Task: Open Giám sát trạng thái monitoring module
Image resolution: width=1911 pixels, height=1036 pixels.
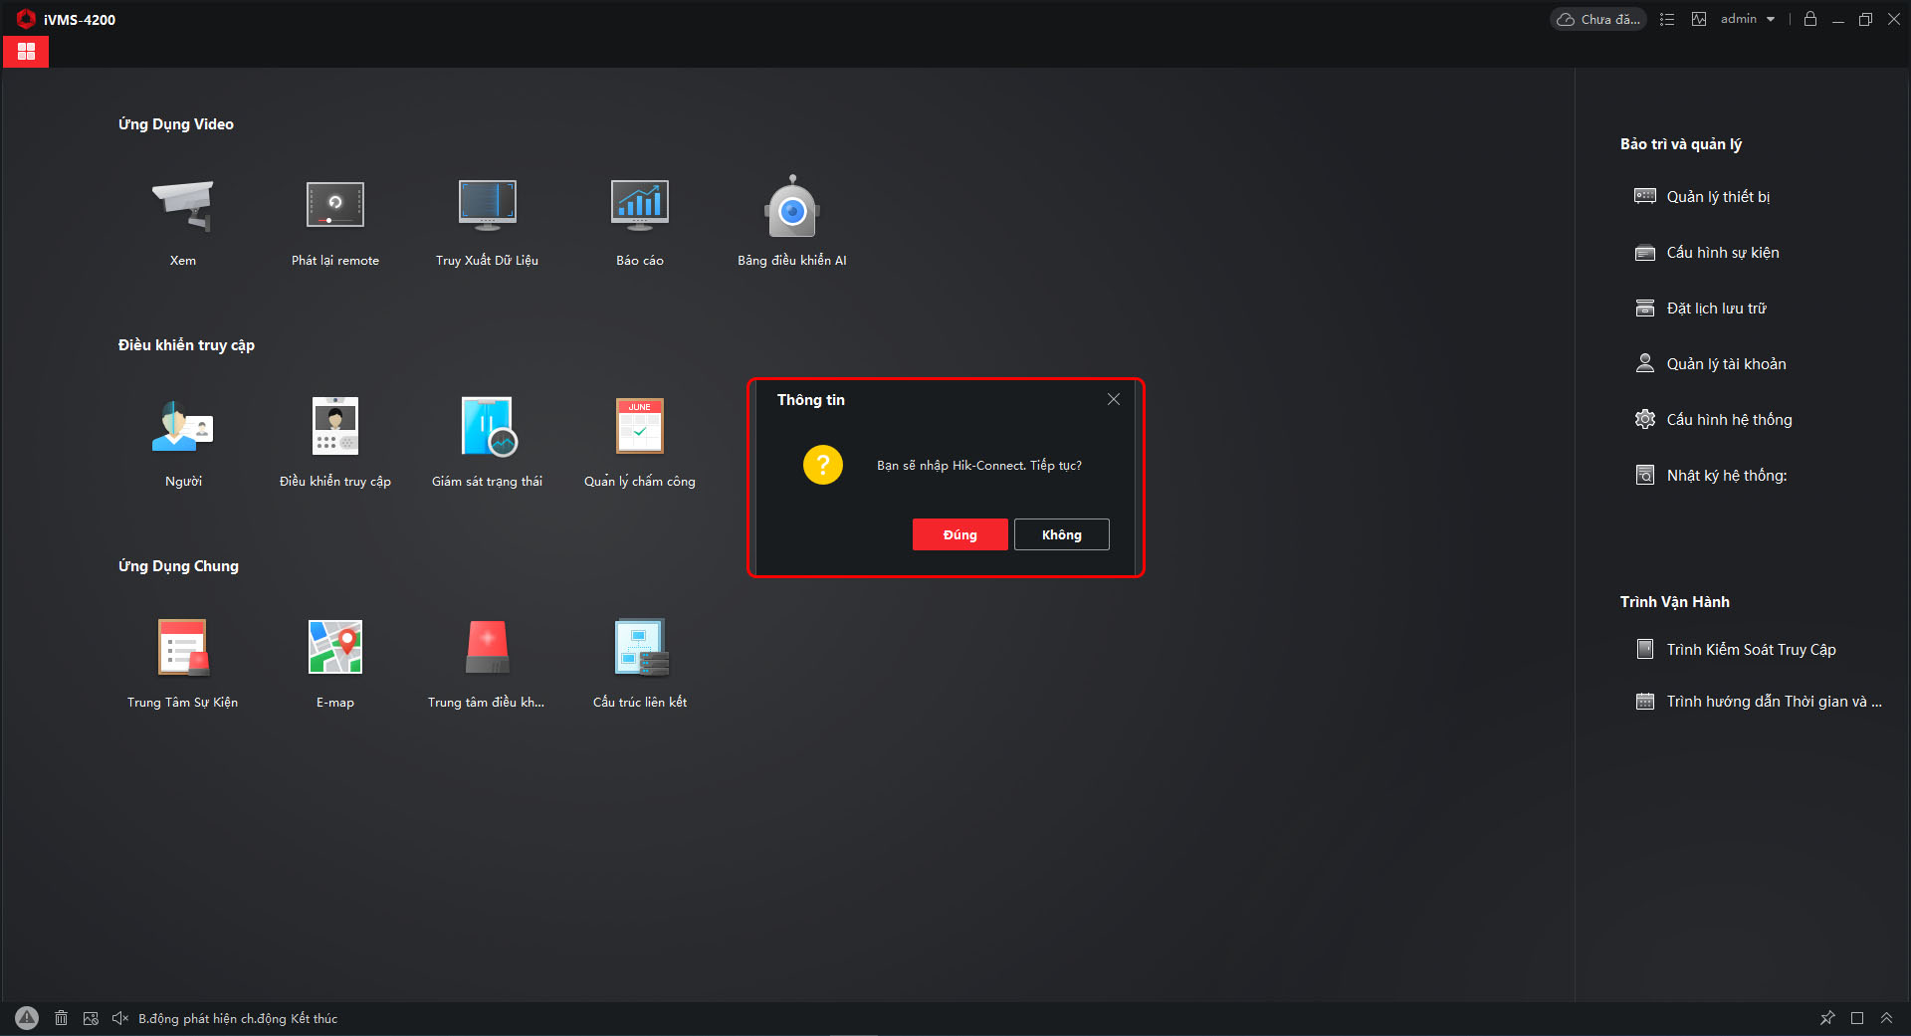Action: 487,428
